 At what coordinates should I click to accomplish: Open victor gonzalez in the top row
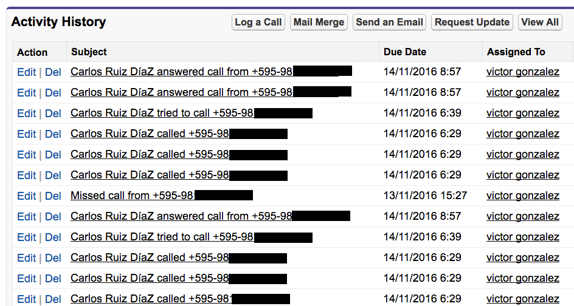pyautogui.click(x=522, y=72)
